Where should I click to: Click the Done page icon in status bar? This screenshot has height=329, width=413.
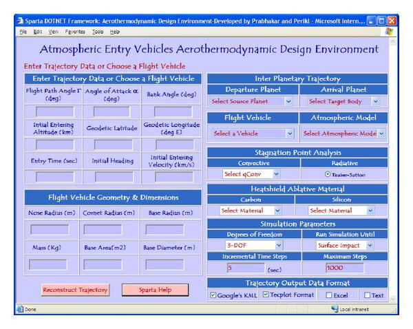(x=20, y=309)
